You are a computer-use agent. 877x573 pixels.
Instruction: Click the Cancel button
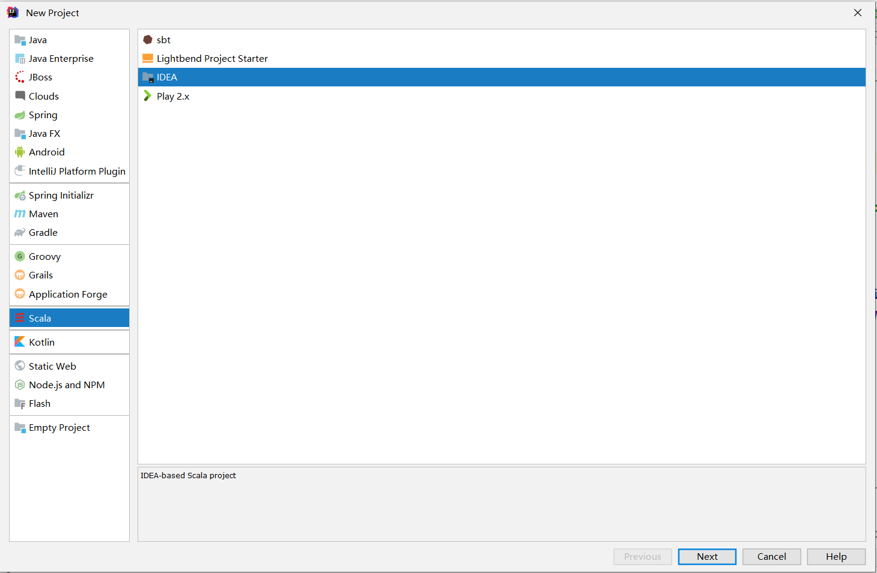[772, 557]
